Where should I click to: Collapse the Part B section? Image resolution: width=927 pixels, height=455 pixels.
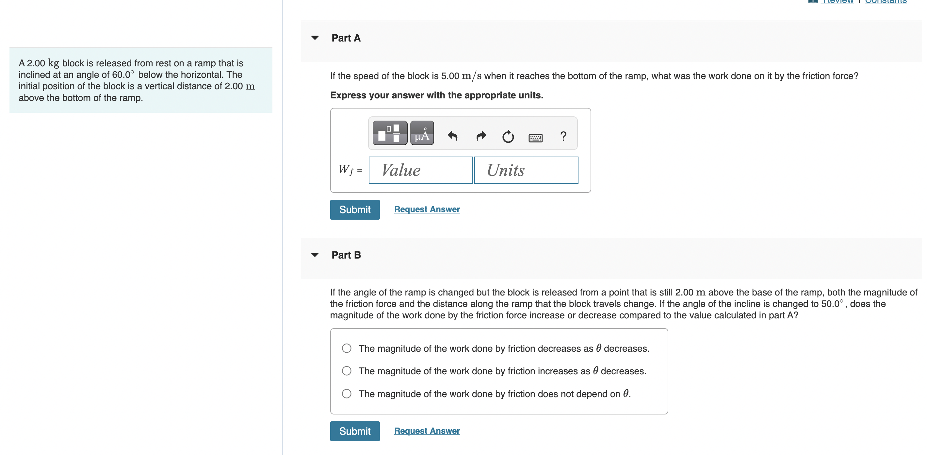(x=315, y=255)
